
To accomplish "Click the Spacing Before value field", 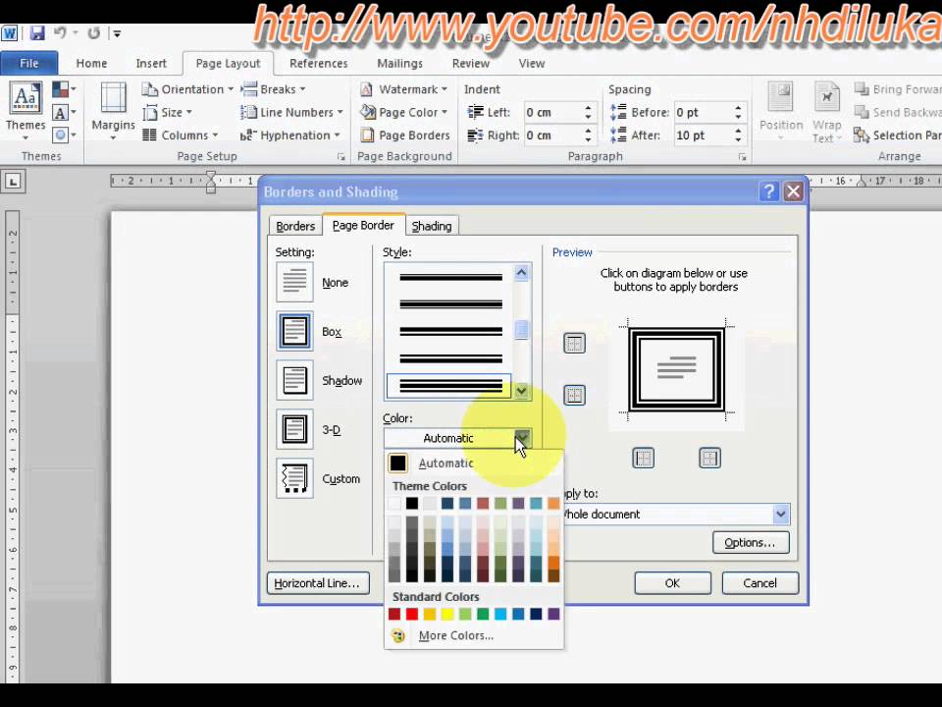I will pyautogui.click(x=703, y=112).
